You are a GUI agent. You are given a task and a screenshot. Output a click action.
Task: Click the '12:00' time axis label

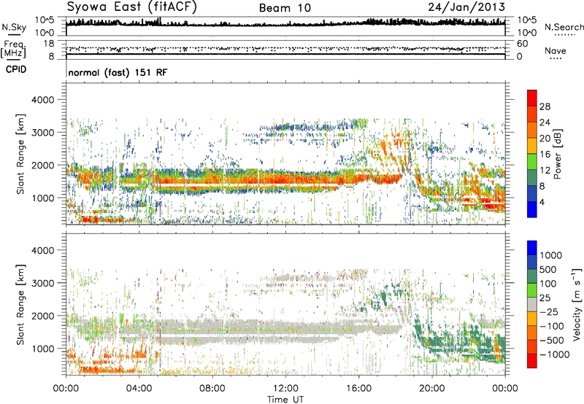click(x=285, y=389)
